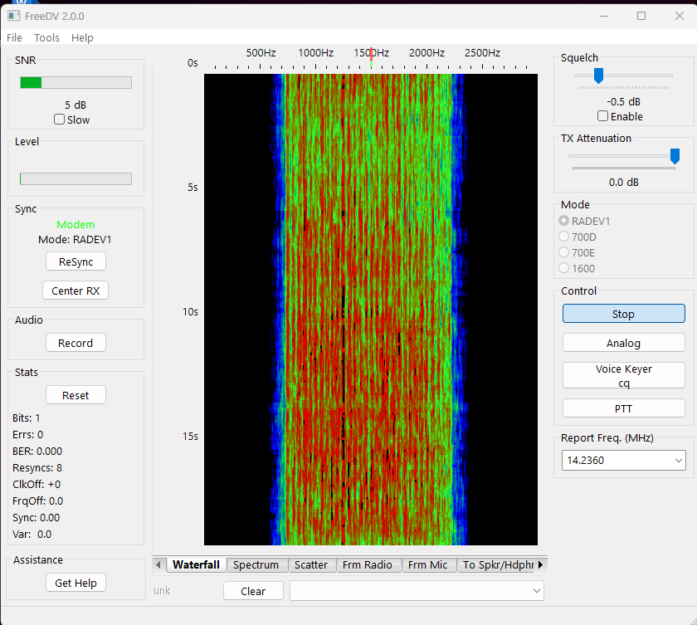This screenshot has width=697, height=625.
Task: Click the PTT button
Action: [x=623, y=408]
